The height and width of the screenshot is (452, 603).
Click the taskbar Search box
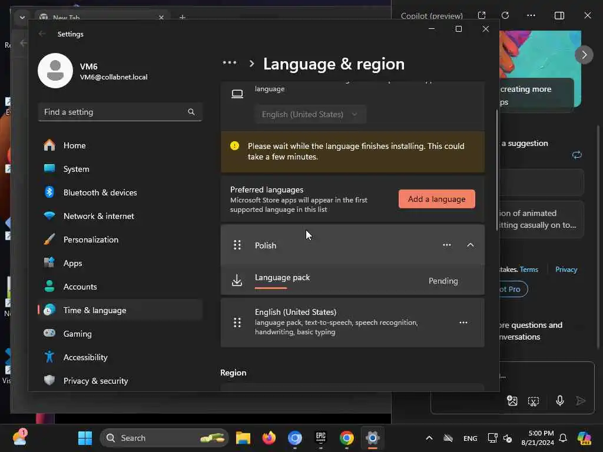(x=165, y=438)
